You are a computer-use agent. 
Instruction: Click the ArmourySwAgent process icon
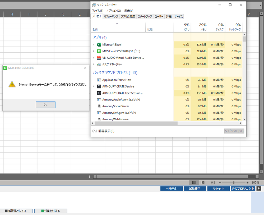(99, 113)
